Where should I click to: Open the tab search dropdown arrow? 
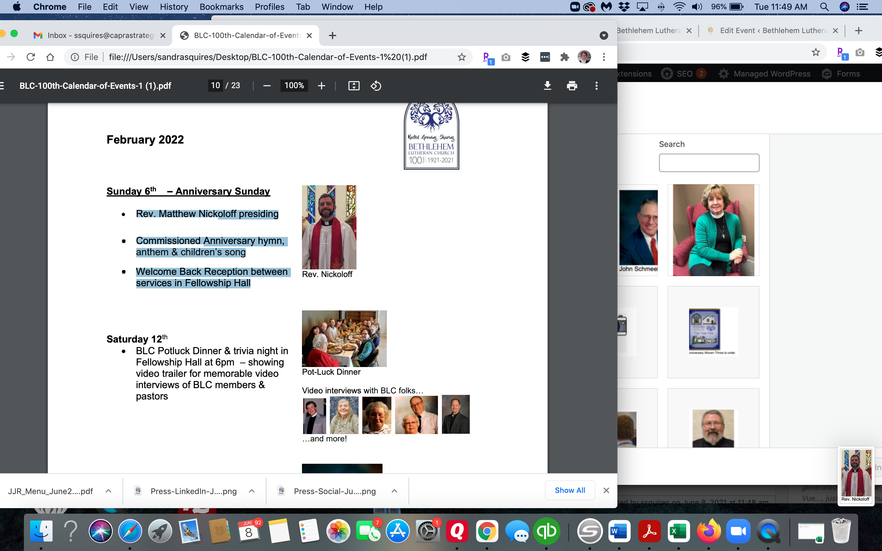604,35
